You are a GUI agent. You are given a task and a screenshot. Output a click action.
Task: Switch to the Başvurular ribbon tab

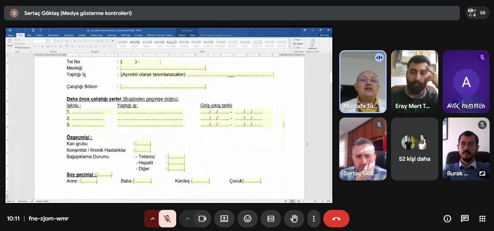(69, 35)
